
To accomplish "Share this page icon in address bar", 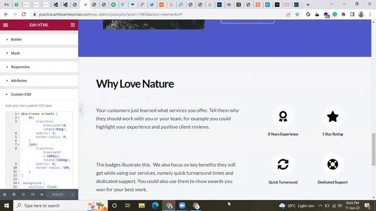I will (288, 14).
